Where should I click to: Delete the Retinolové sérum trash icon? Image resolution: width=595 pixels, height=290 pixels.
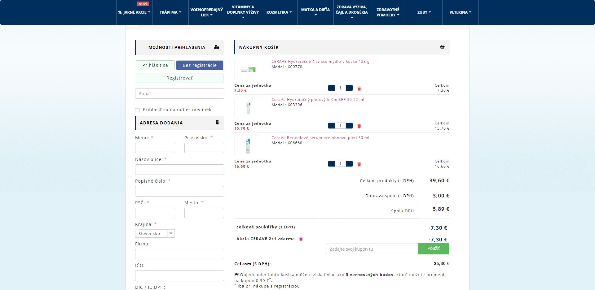click(x=359, y=164)
